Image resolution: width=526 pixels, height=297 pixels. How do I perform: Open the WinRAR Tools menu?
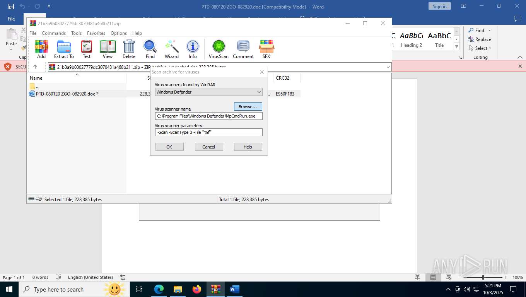click(x=76, y=33)
